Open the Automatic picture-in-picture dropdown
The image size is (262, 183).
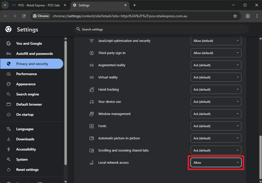tap(216, 138)
